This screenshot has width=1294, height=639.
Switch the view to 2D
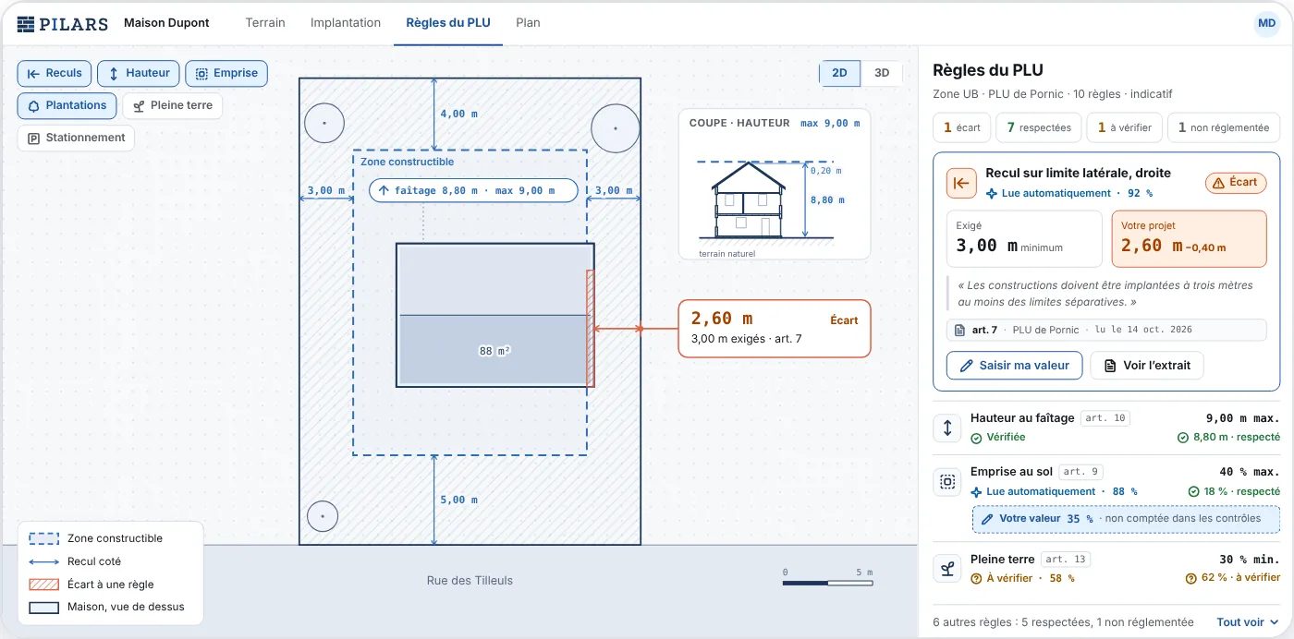(839, 74)
